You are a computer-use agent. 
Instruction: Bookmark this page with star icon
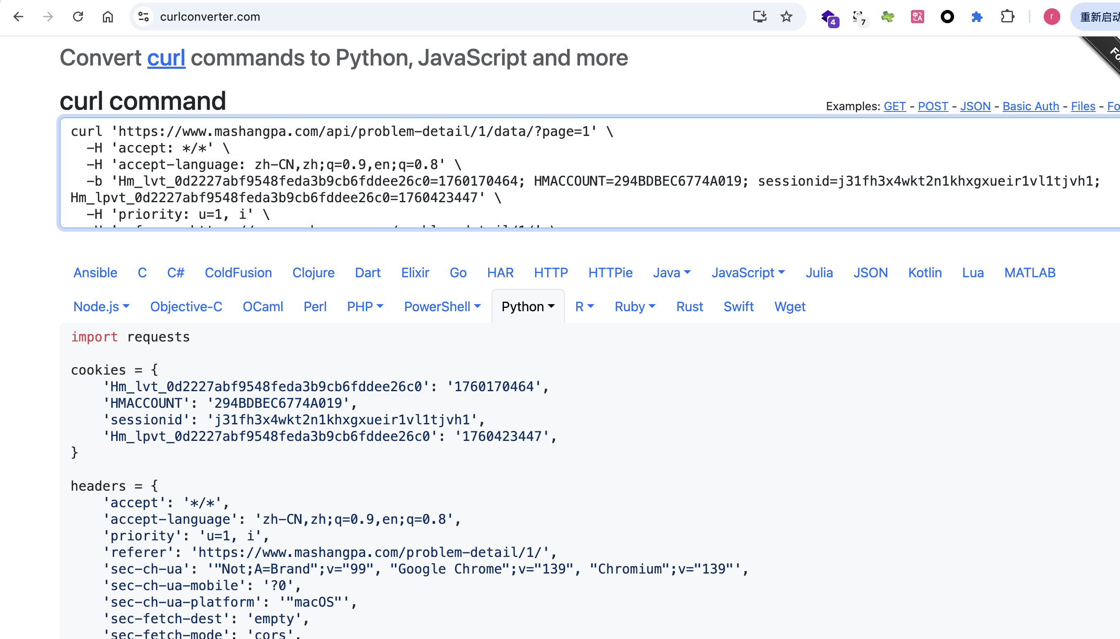pyautogui.click(x=786, y=17)
